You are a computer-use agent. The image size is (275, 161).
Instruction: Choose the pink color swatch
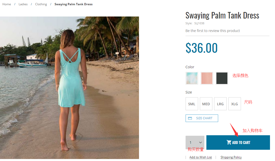pyautogui.click(x=207, y=78)
